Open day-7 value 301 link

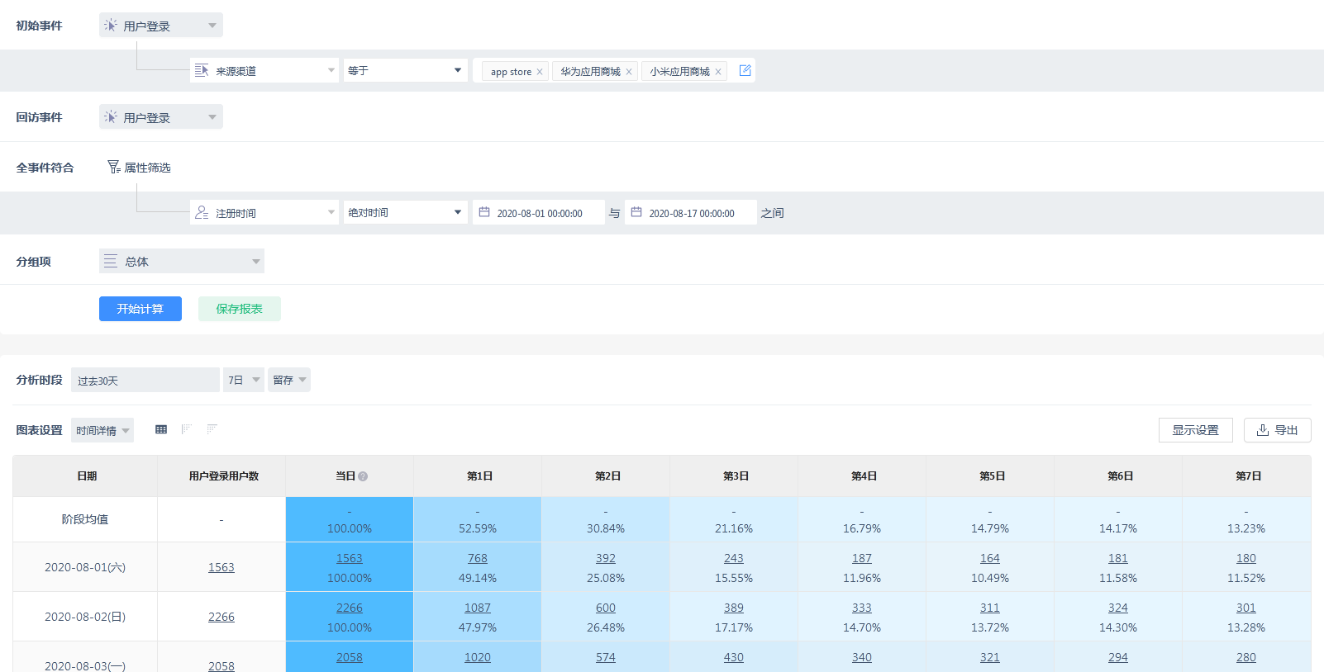(x=1246, y=608)
